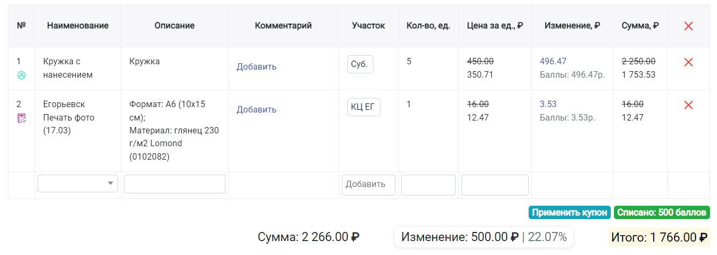Open the 3.53 change value link

[548, 104]
